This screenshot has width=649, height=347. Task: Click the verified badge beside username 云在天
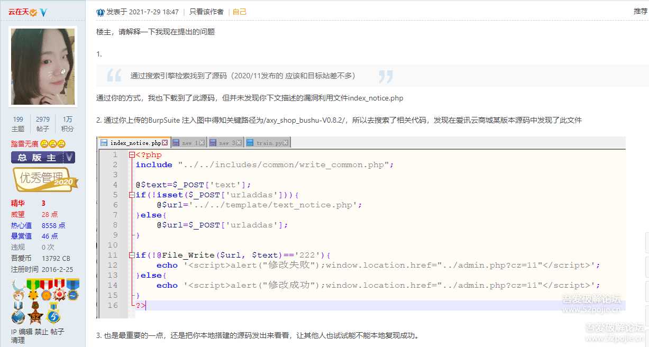click(x=33, y=12)
